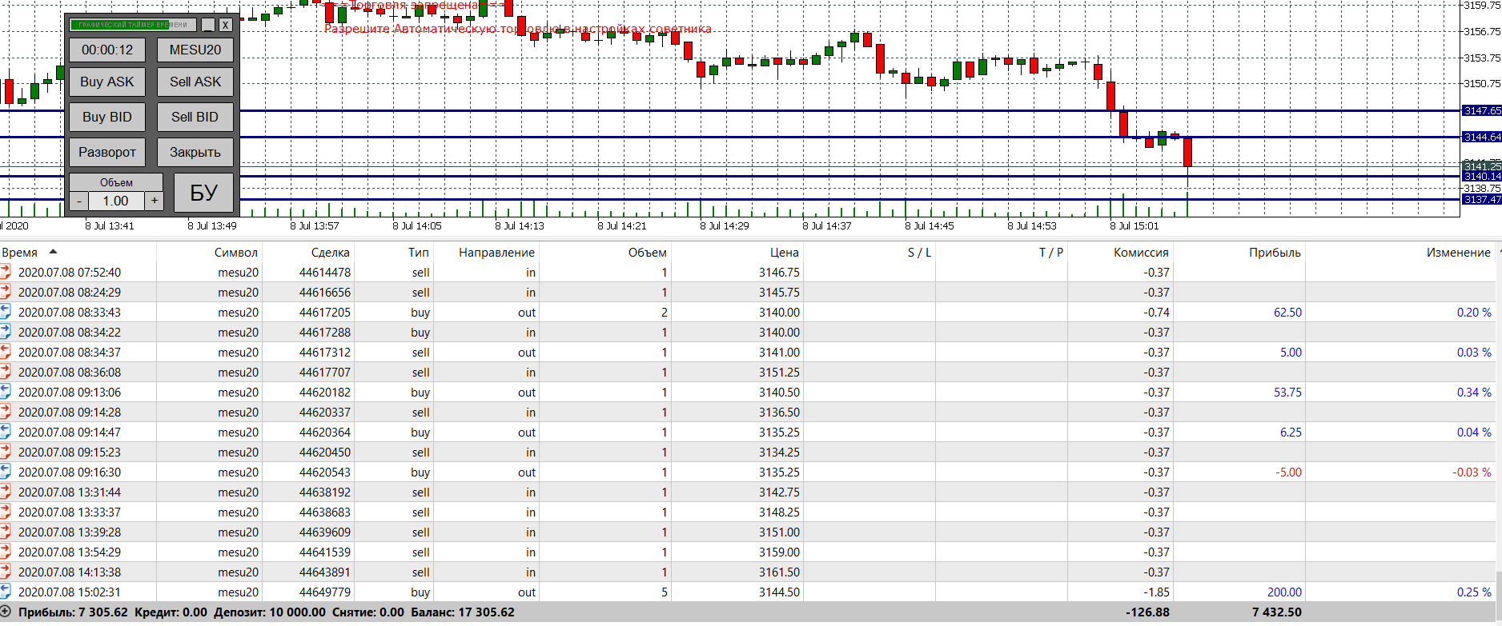Select the MESU20 symbol button
This screenshot has height=626, width=1502.
tap(195, 50)
